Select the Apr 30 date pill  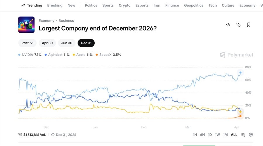(47, 43)
